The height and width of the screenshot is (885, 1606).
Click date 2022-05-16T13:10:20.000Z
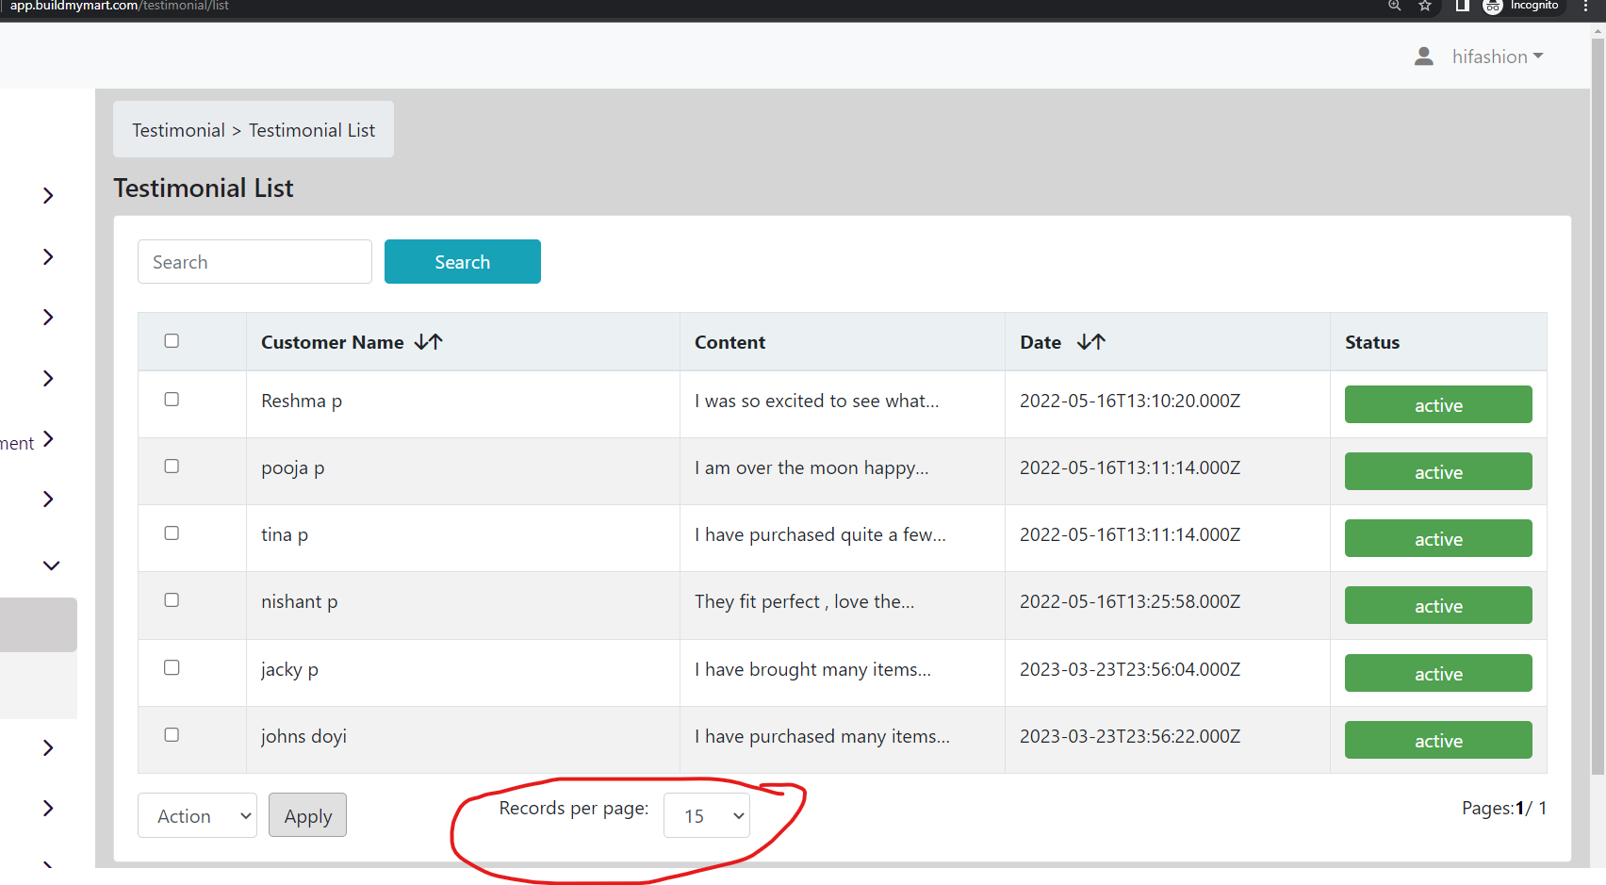pos(1130,401)
